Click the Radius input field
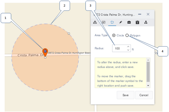169x112 pixels. tap(122, 48)
